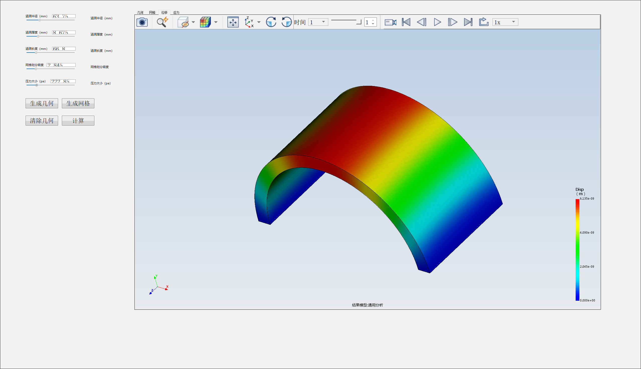The image size is (641, 369).
Task: Click the 6.135e-09 legend maximum value
Action: [587, 199]
